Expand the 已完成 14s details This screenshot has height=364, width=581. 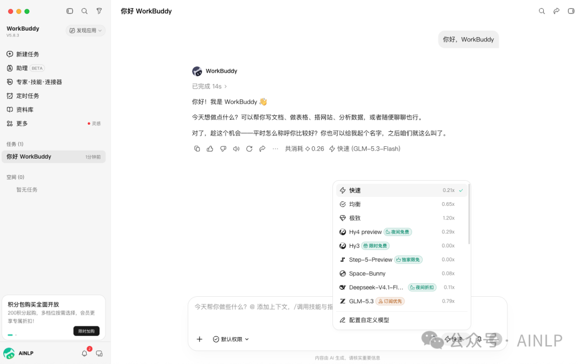pos(209,86)
